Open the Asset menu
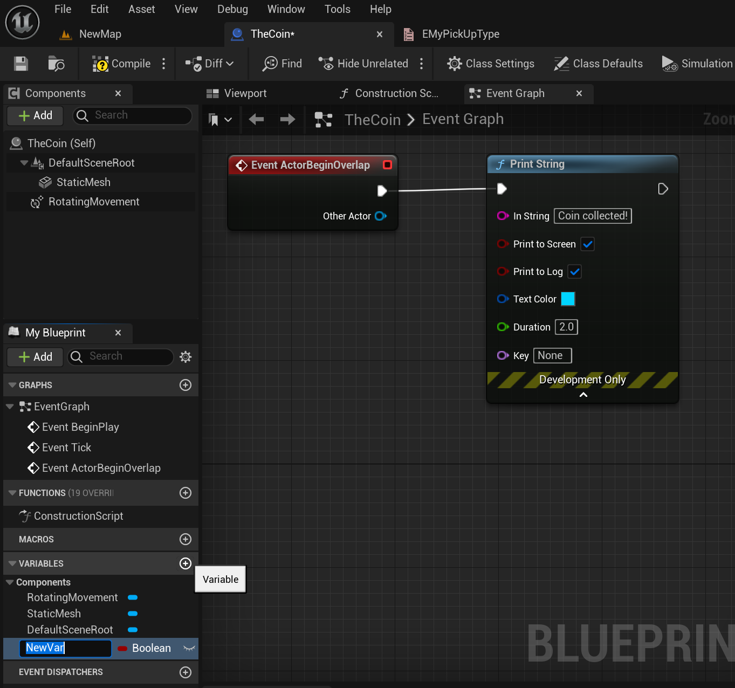Viewport: 735px width, 688px height. pos(142,9)
